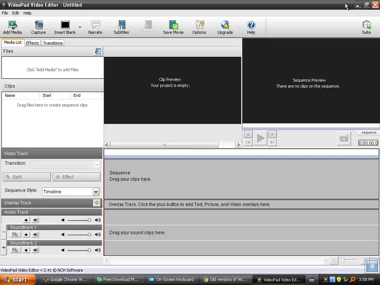Image resolution: width=380 pixels, height=285 pixels.
Task: Switch to the Media List tab
Action: pos(13,42)
